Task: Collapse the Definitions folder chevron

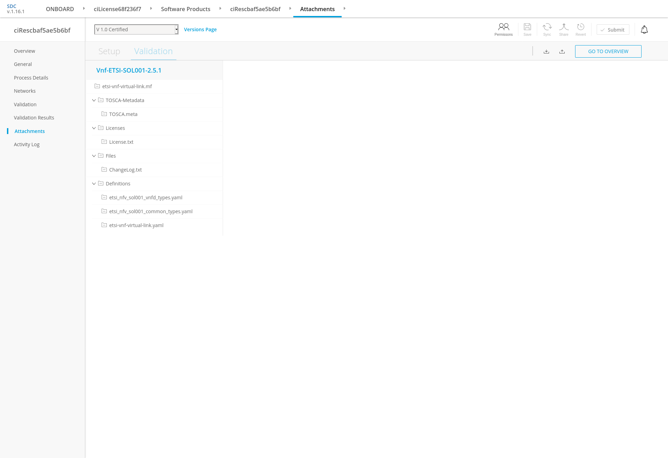Action: coord(94,184)
